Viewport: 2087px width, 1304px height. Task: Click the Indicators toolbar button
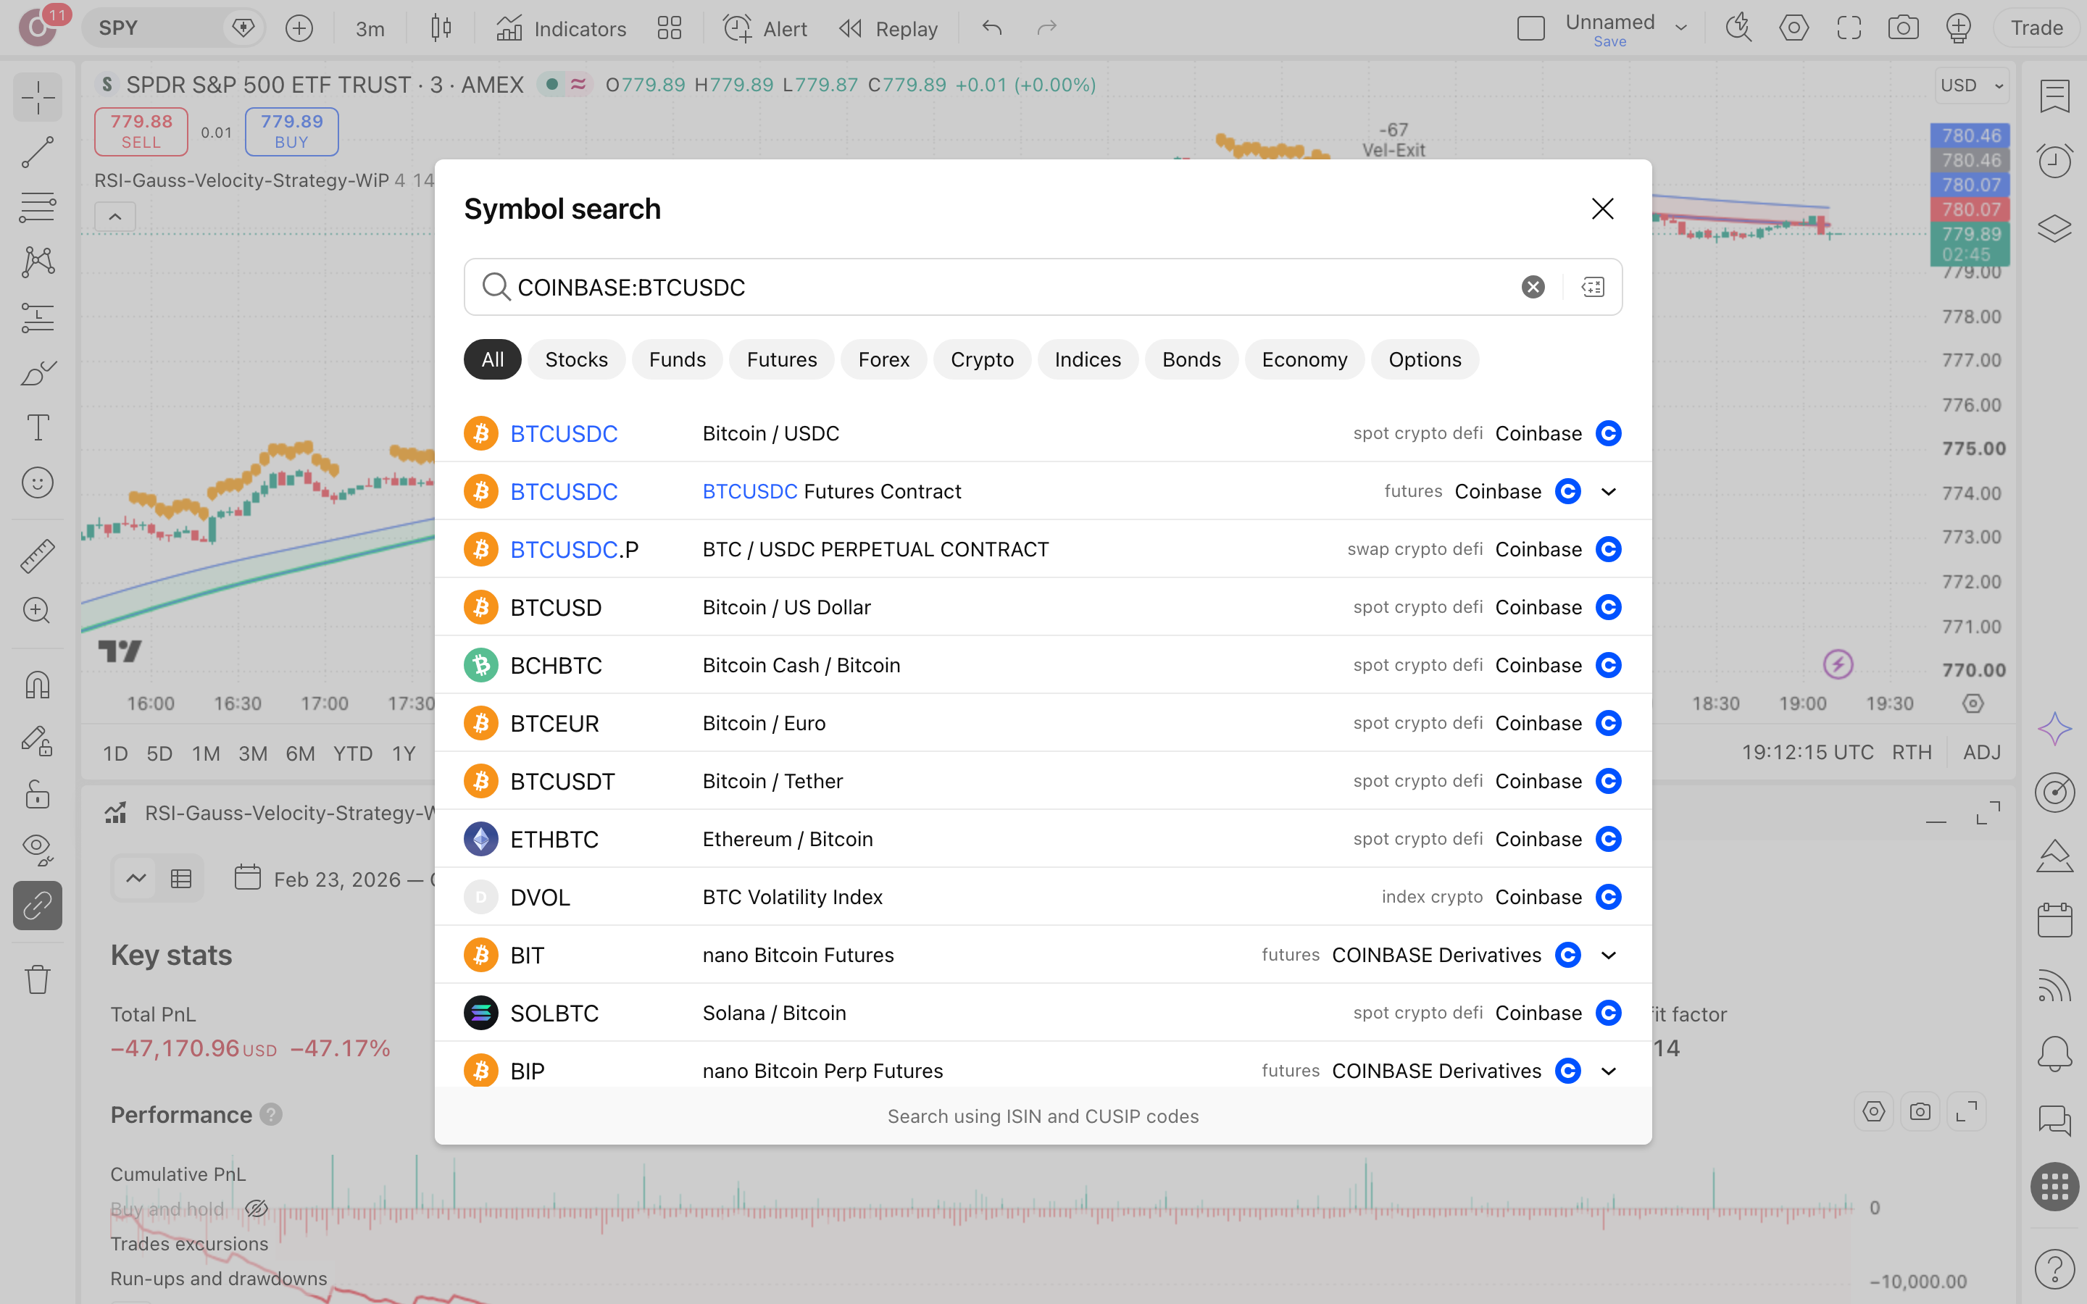(x=562, y=28)
